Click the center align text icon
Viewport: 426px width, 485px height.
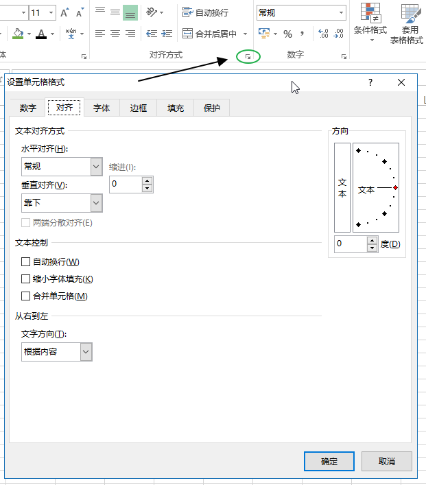coord(115,34)
